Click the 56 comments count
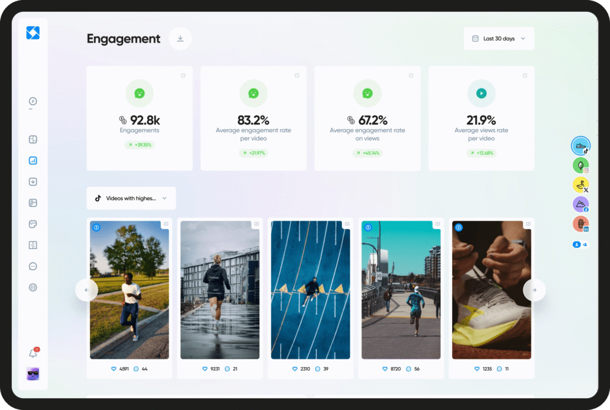 pyautogui.click(x=417, y=369)
